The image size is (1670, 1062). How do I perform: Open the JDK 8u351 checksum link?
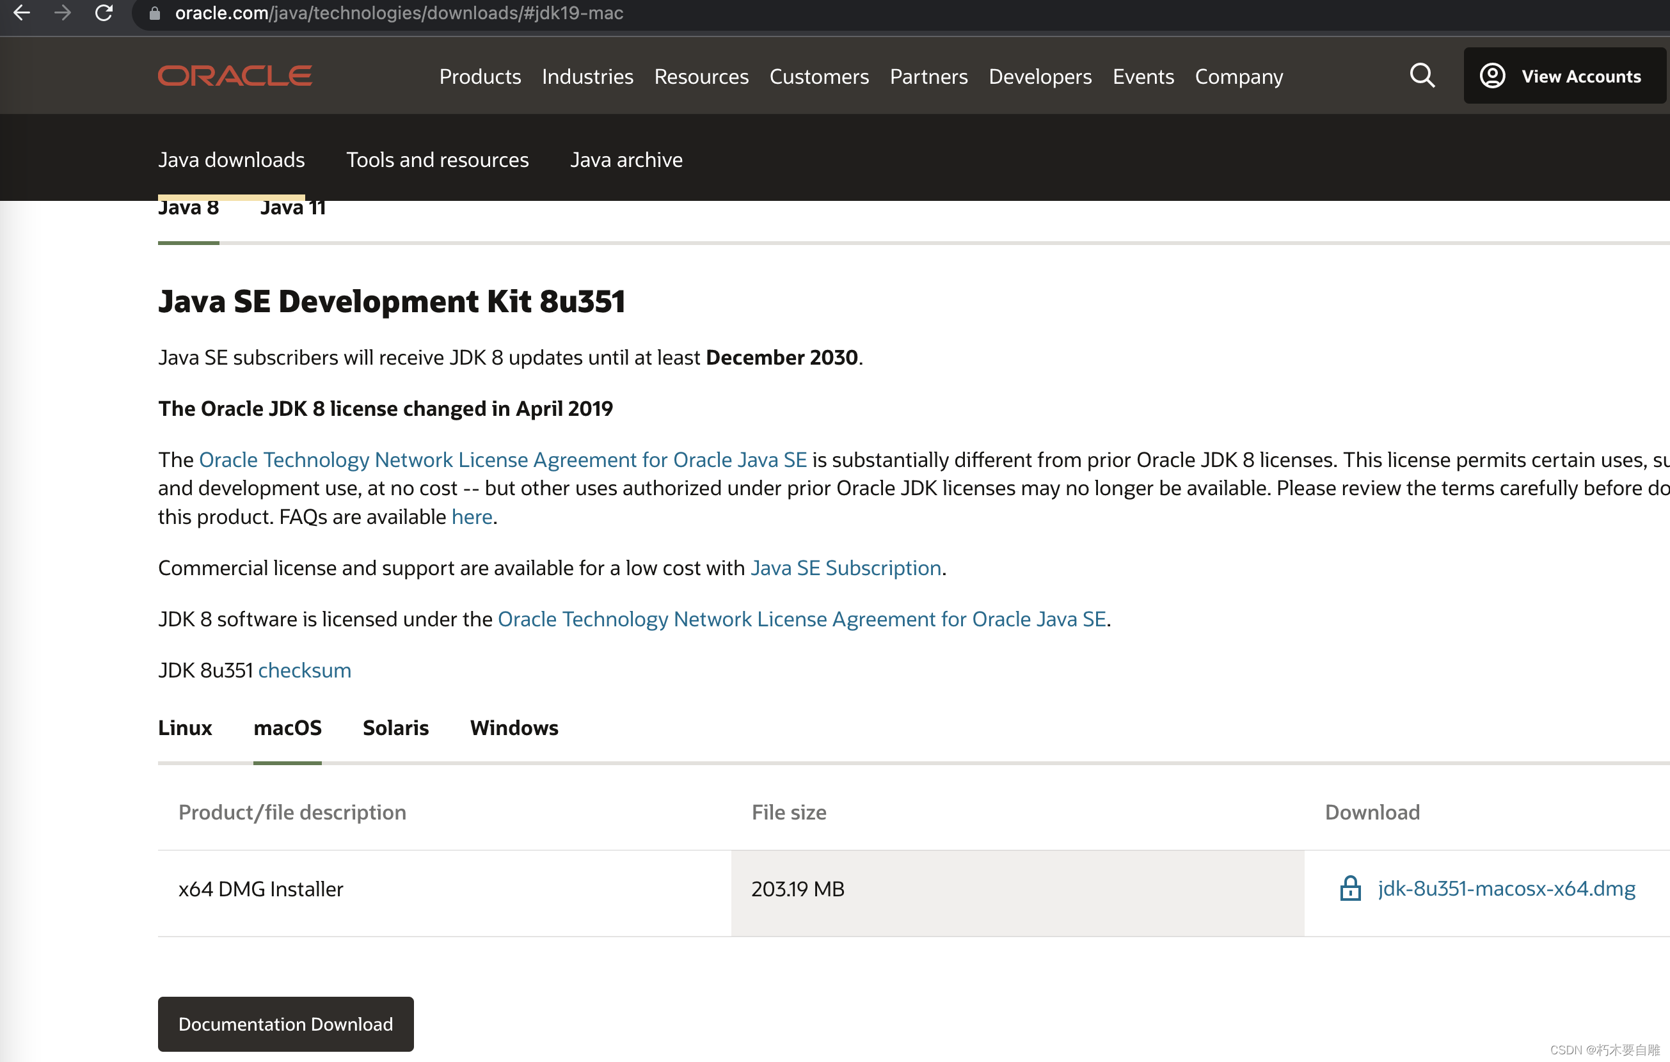(x=305, y=670)
